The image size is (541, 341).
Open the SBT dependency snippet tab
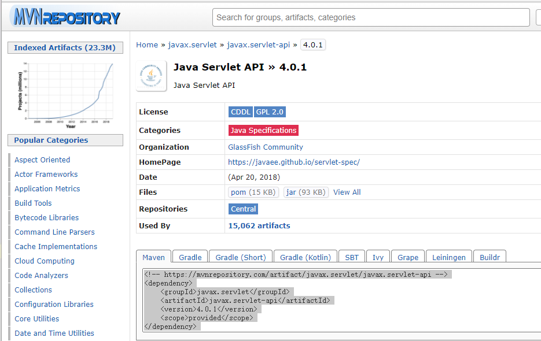click(351, 257)
